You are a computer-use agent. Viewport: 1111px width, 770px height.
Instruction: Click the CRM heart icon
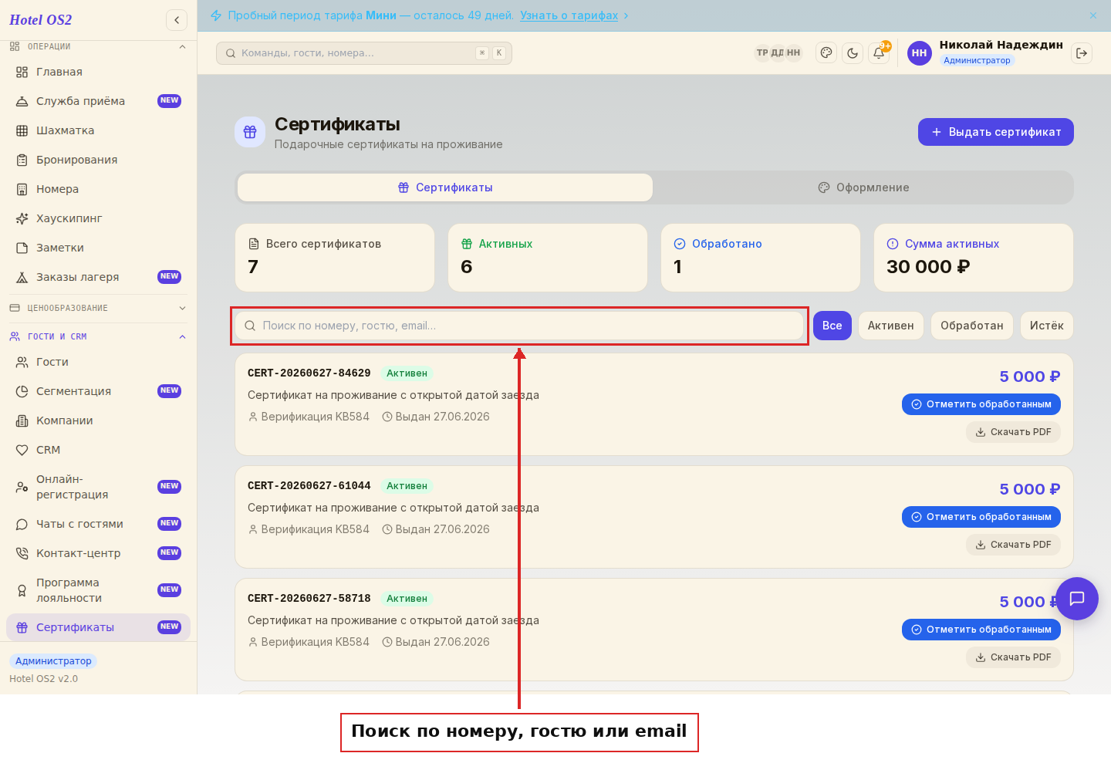(x=22, y=450)
